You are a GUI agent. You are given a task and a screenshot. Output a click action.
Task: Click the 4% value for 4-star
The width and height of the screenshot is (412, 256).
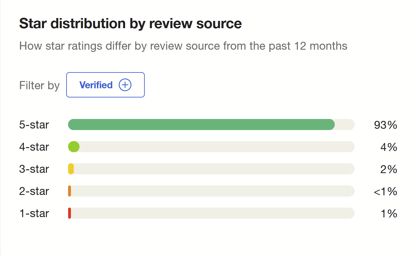(389, 147)
